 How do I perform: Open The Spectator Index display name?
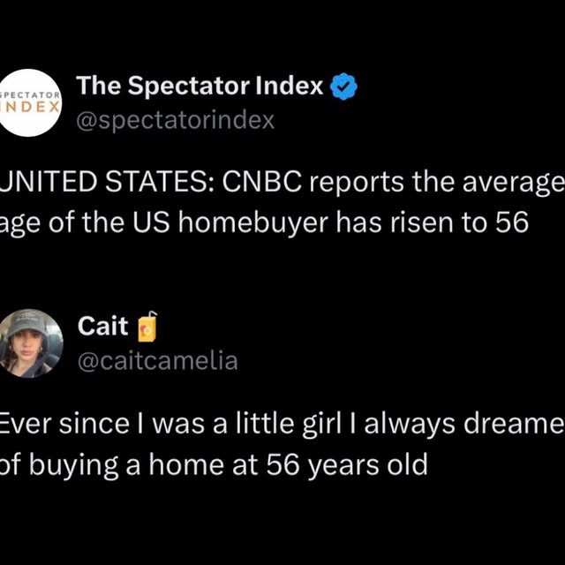point(201,86)
